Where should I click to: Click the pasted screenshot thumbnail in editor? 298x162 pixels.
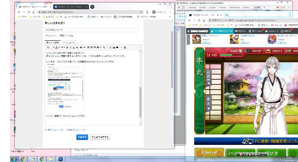[x=65, y=86]
